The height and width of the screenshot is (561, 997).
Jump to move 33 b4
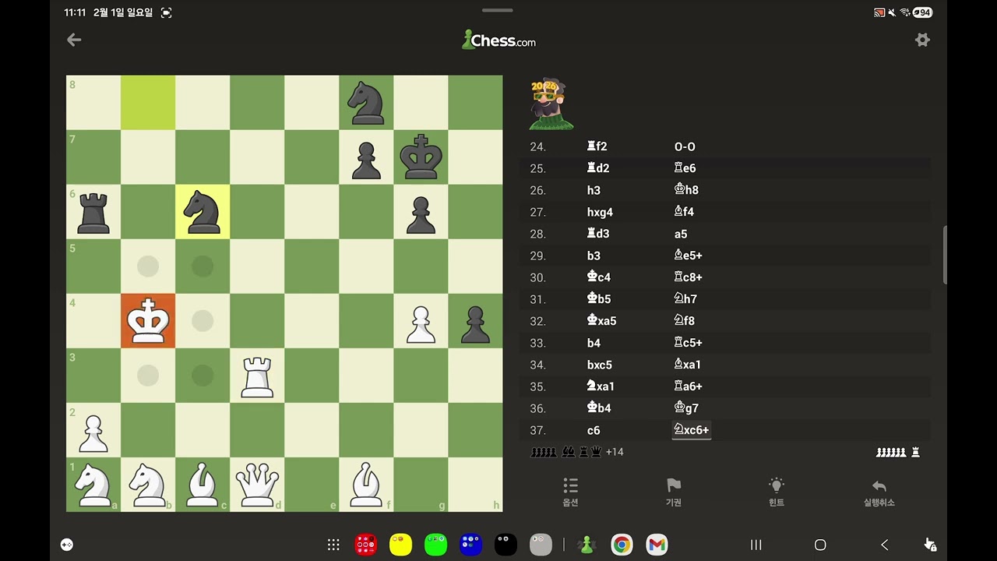pyautogui.click(x=594, y=343)
